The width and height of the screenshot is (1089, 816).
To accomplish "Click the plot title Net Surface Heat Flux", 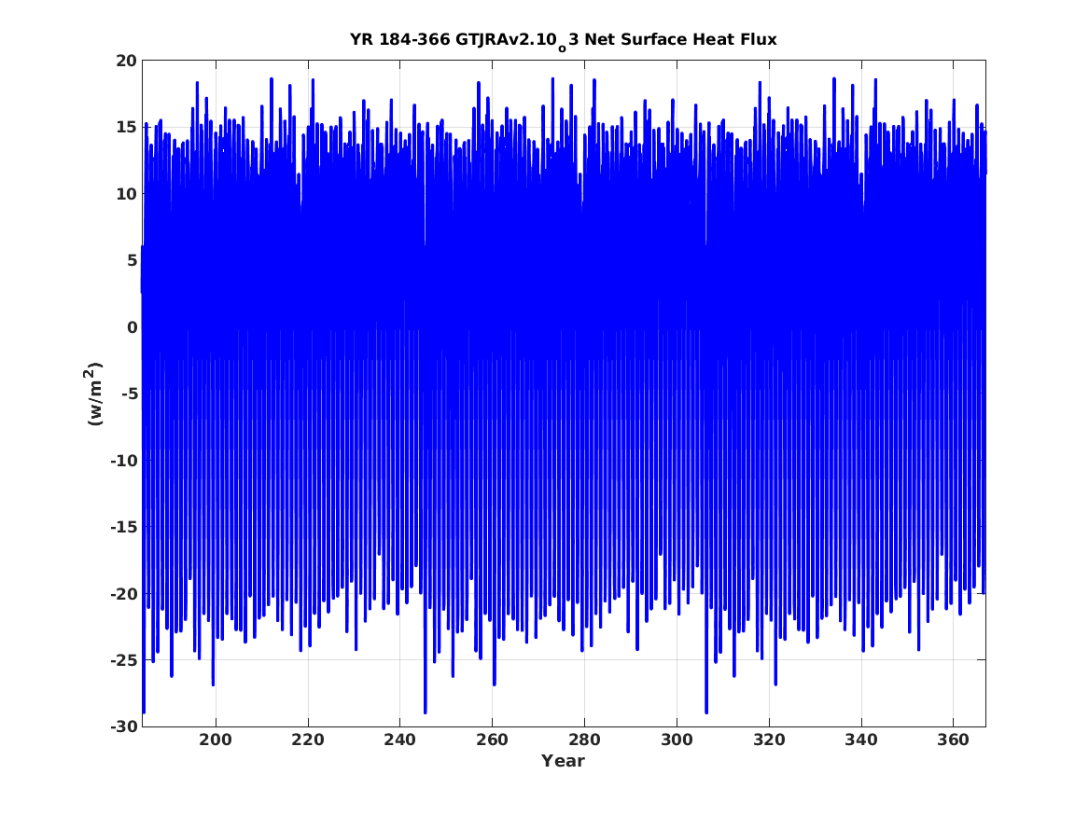I will (564, 40).
